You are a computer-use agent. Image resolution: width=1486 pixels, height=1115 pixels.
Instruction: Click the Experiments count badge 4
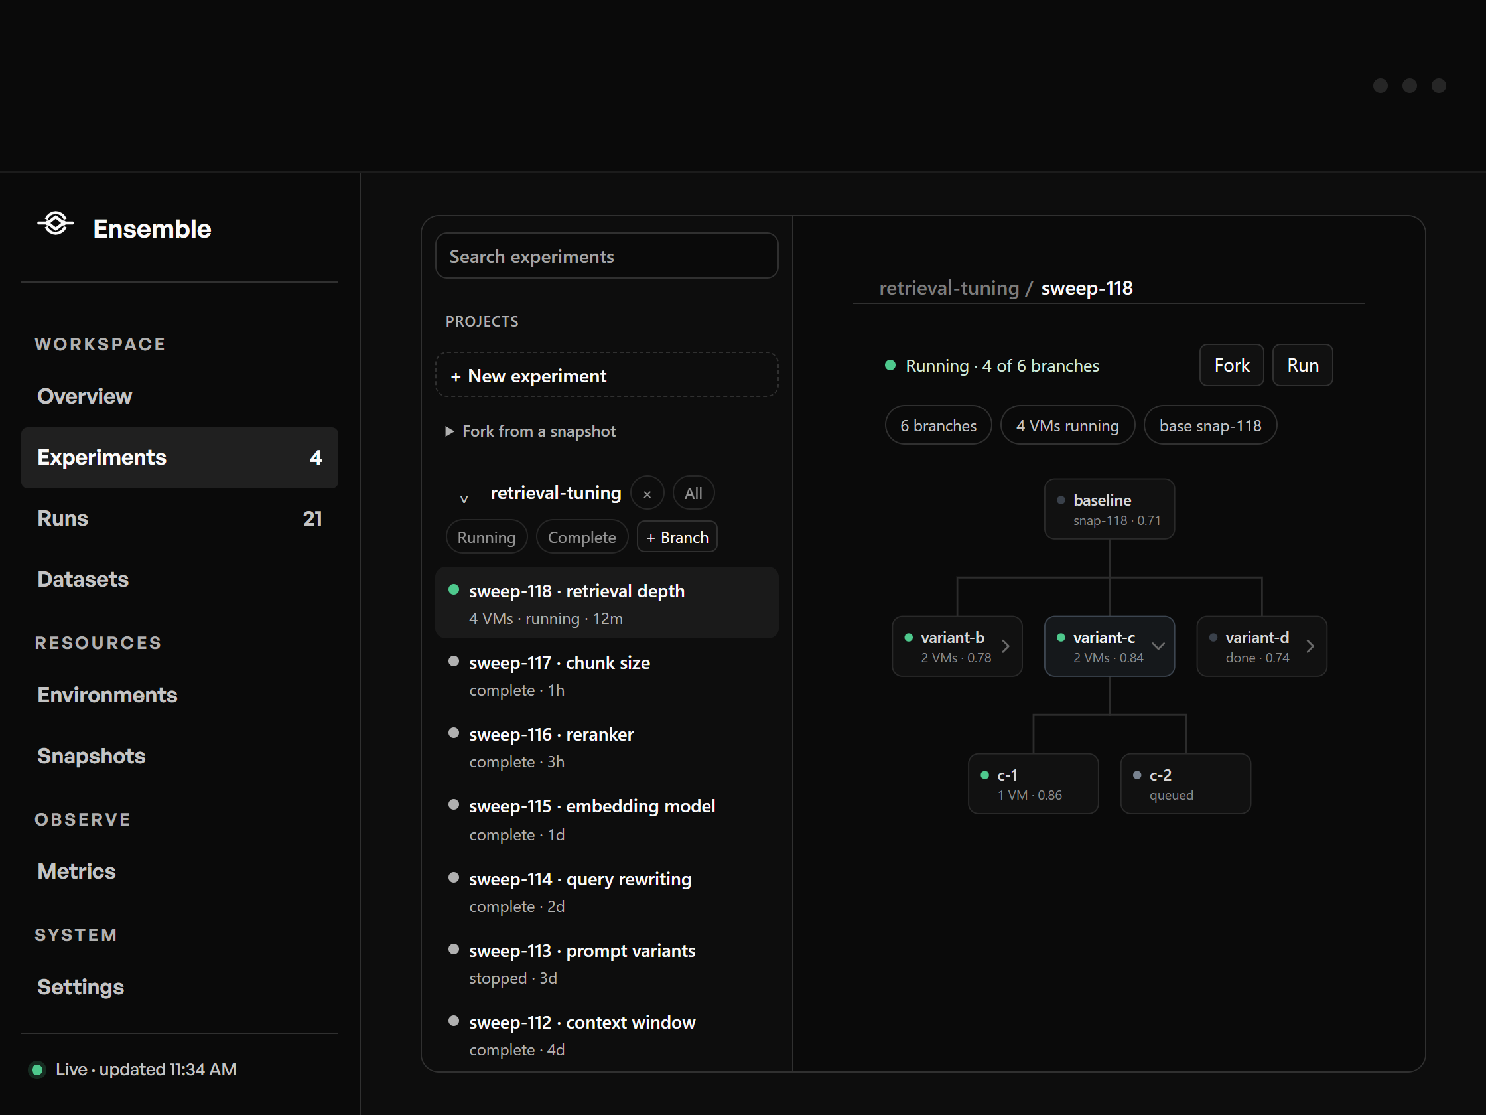316,458
